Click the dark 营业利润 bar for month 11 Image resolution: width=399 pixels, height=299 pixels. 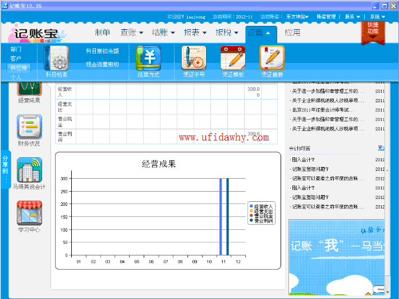tap(227, 217)
